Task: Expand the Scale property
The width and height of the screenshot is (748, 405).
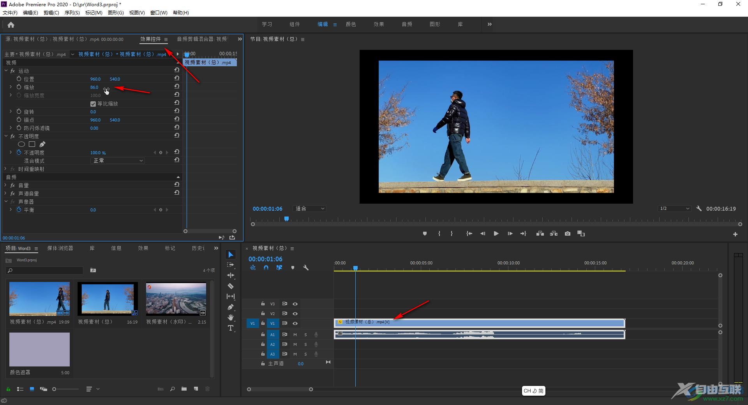Action: pyautogui.click(x=11, y=87)
